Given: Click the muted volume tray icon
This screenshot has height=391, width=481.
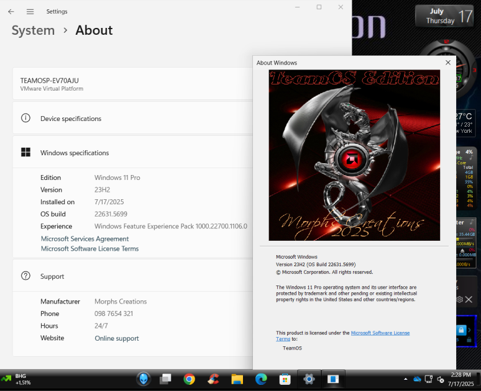Looking at the screenshot, I should coord(440,379).
